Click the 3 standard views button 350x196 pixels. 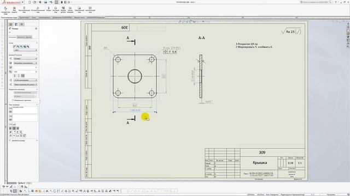(x=5, y=10)
